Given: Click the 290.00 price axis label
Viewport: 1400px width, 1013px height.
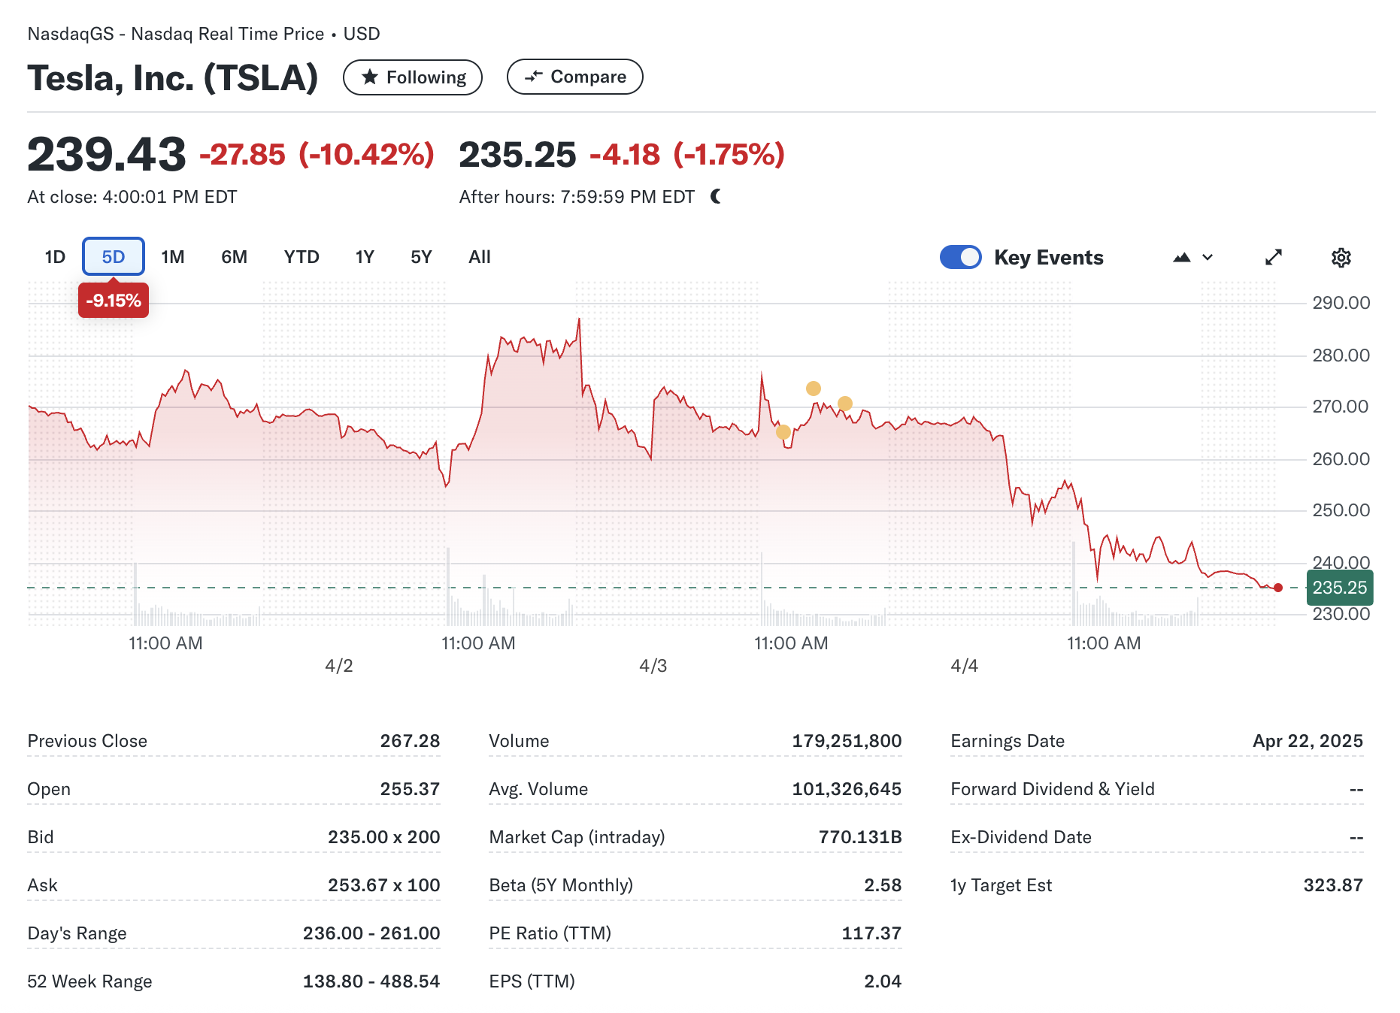Looking at the screenshot, I should tap(1341, 303).
